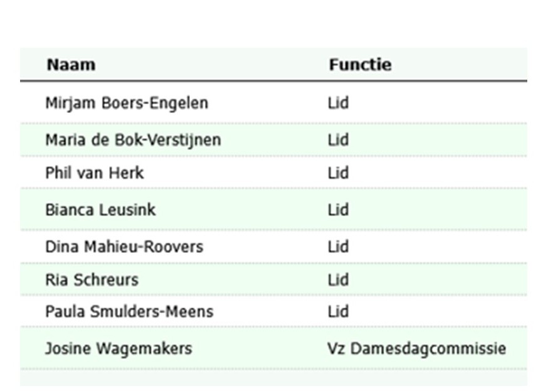This screenshot has width=558, height=391.
Task: Click on Phil van Herk
Action: tap(94, 173)
